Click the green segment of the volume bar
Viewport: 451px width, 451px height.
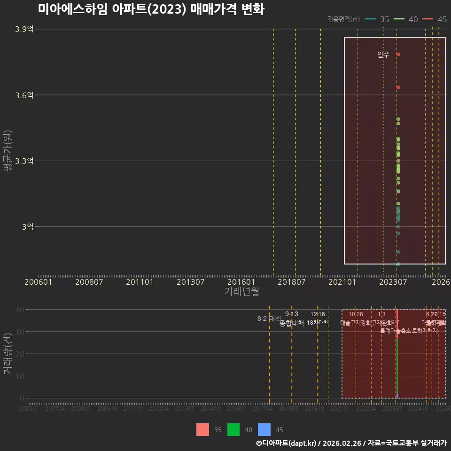pyautogui.click(x=397, y=366)
